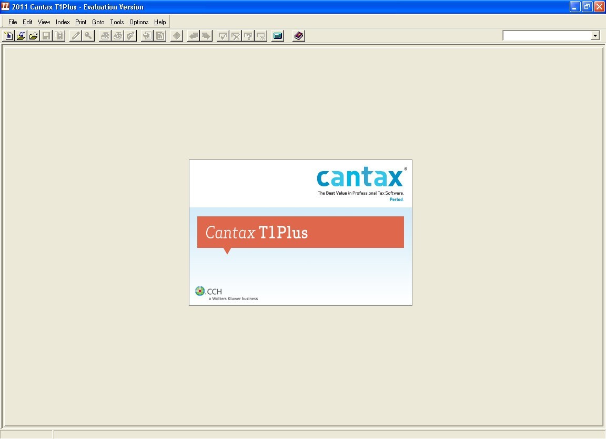Open the Goto menu

98,22
